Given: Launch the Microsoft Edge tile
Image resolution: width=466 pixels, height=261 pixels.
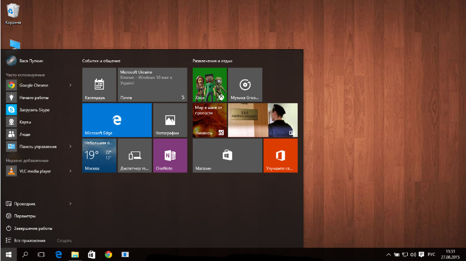Looking at the screenshot, I should tap(117, 120).
